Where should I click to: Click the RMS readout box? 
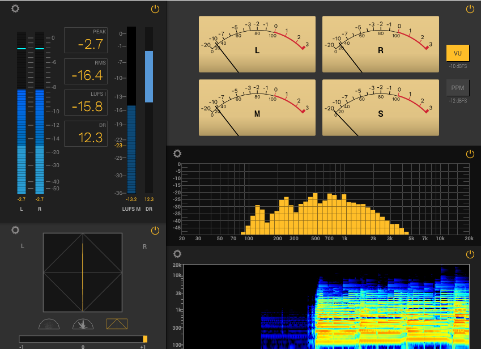(x=86, y=71)
